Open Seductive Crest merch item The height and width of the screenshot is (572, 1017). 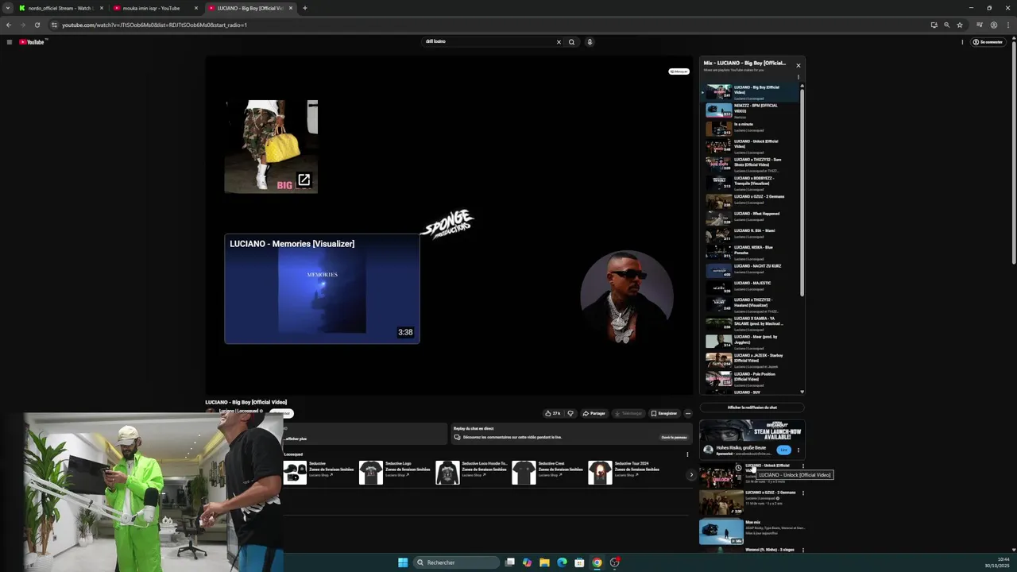pos(547,472)
